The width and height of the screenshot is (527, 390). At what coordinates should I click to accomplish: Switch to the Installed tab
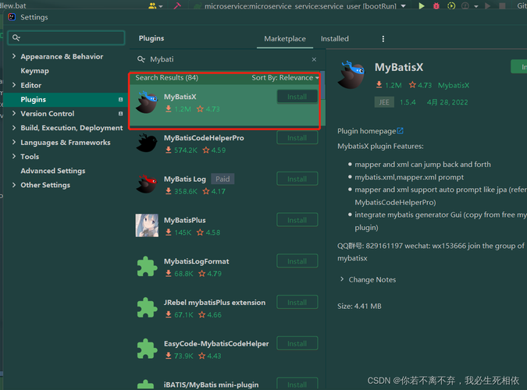tap(334, 39)
